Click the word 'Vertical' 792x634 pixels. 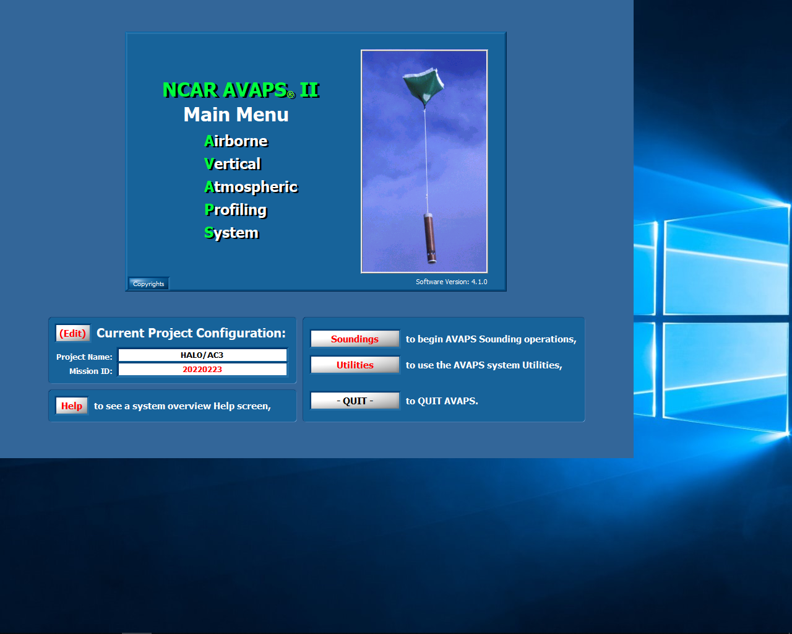pos(233,164)
